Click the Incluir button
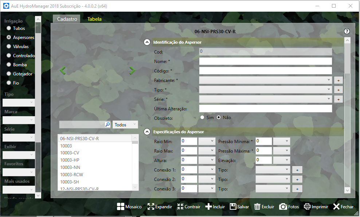The image size is (360, 217). 215,207
